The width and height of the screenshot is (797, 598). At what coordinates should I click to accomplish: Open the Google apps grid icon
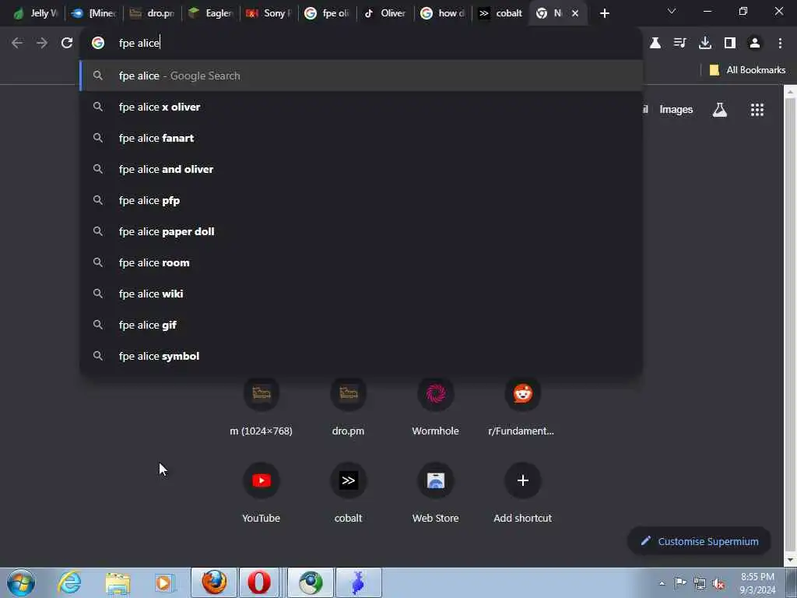coord(757,110)
